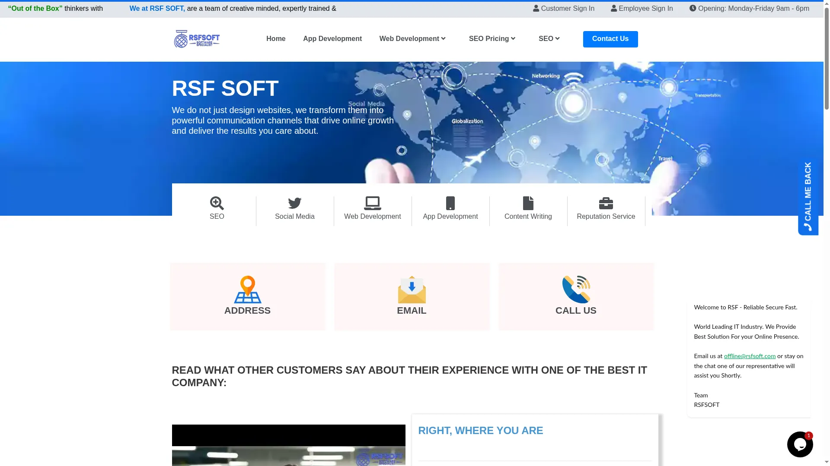830x466 pixels.
Task: Click the Twitter bird Social Media icon
Action: pos(295,203)
